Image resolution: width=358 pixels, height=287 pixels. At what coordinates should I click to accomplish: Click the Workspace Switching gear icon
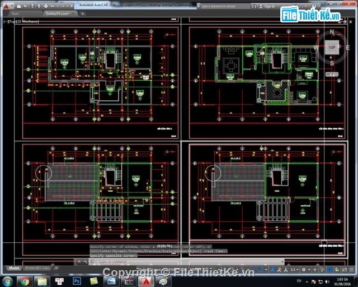(x=304, y=270)
